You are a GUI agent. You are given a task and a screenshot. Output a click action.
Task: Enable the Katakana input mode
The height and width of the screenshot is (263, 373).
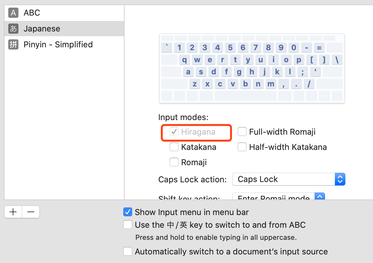tap(174, 147)
